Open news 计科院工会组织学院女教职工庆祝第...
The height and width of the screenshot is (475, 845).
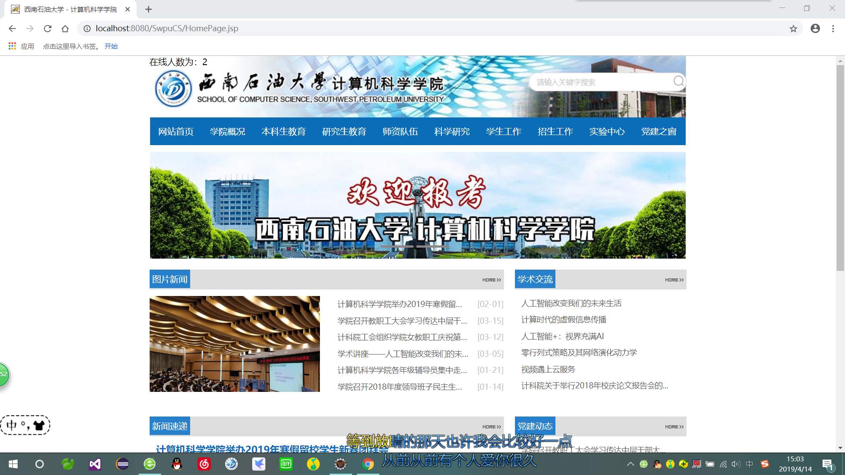click(402, 337)
